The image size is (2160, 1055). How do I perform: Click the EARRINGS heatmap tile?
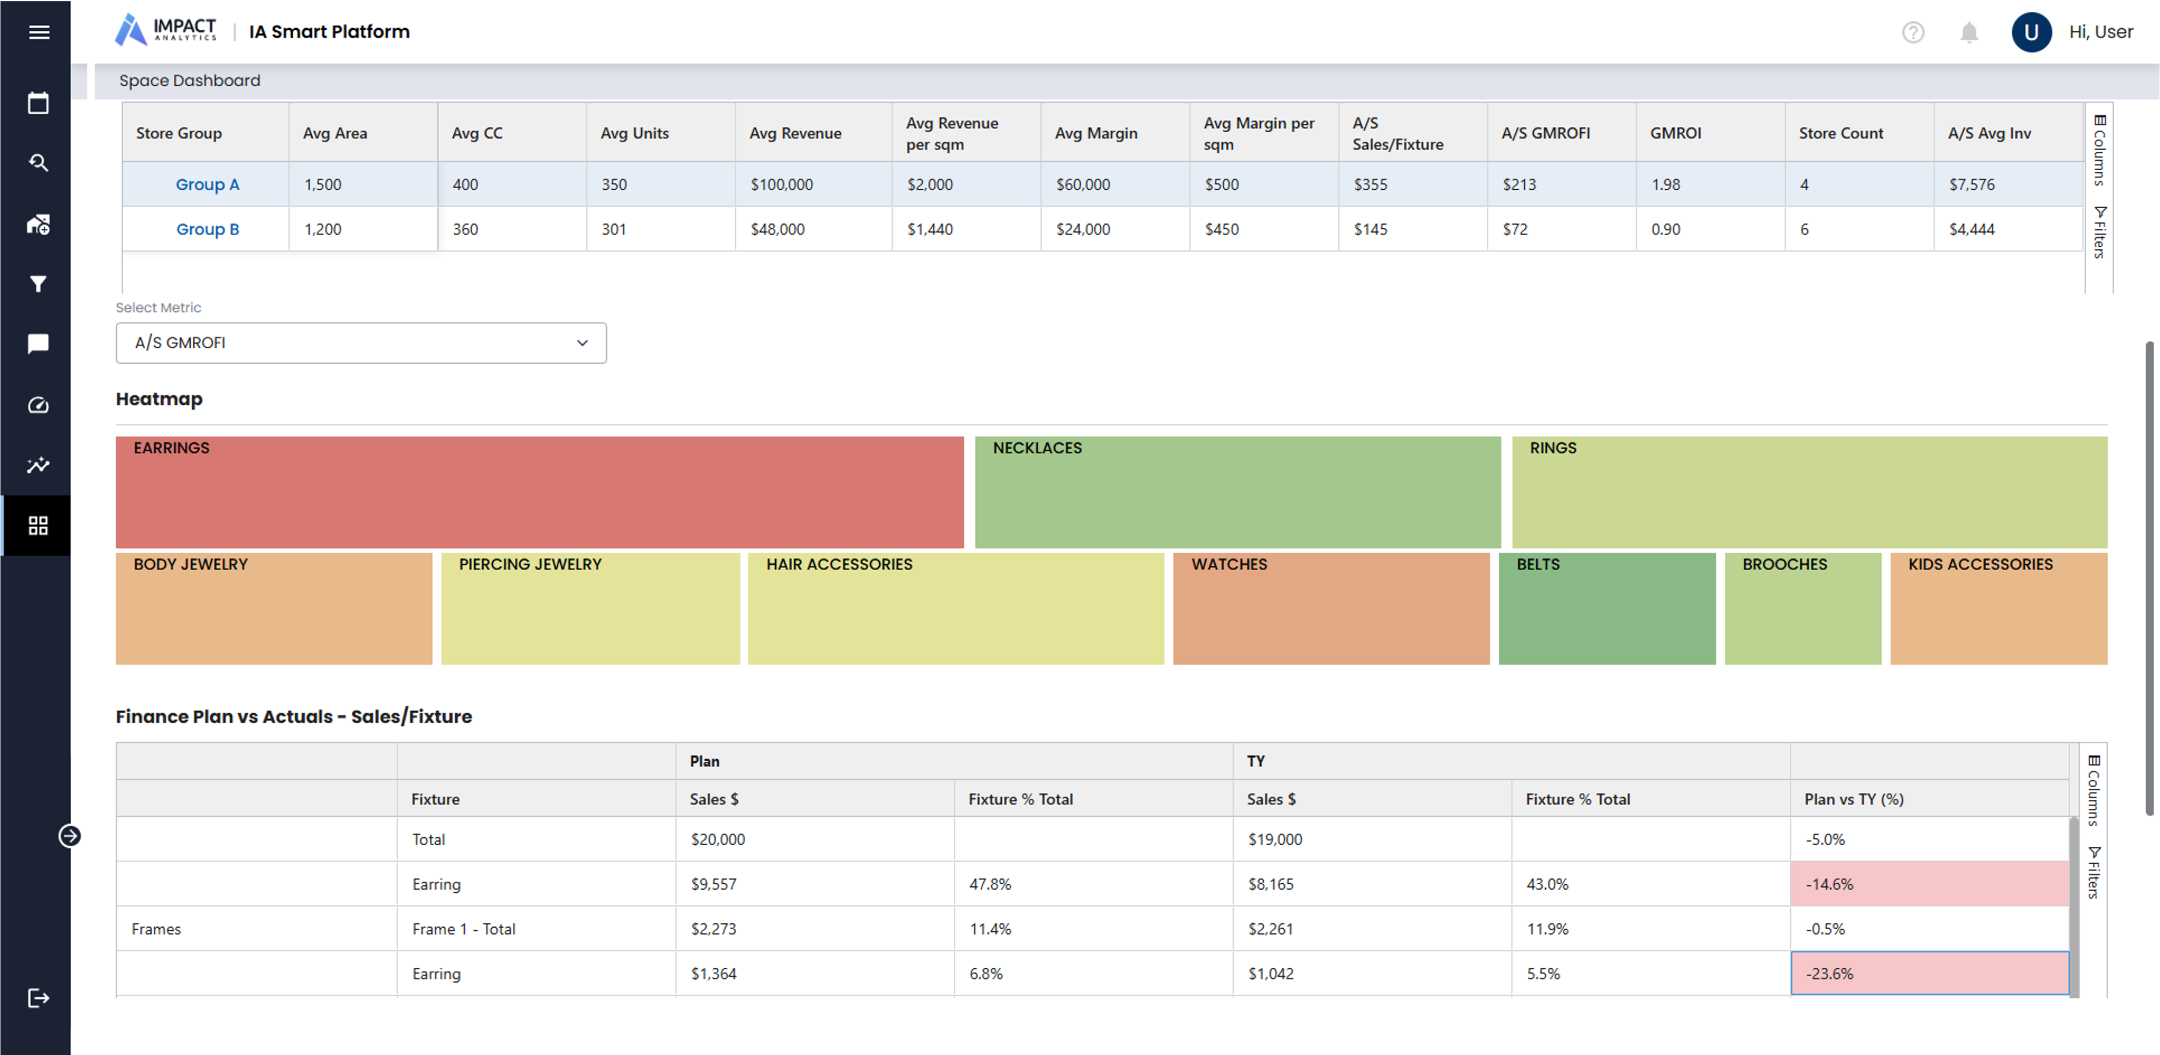pos(539,493)
